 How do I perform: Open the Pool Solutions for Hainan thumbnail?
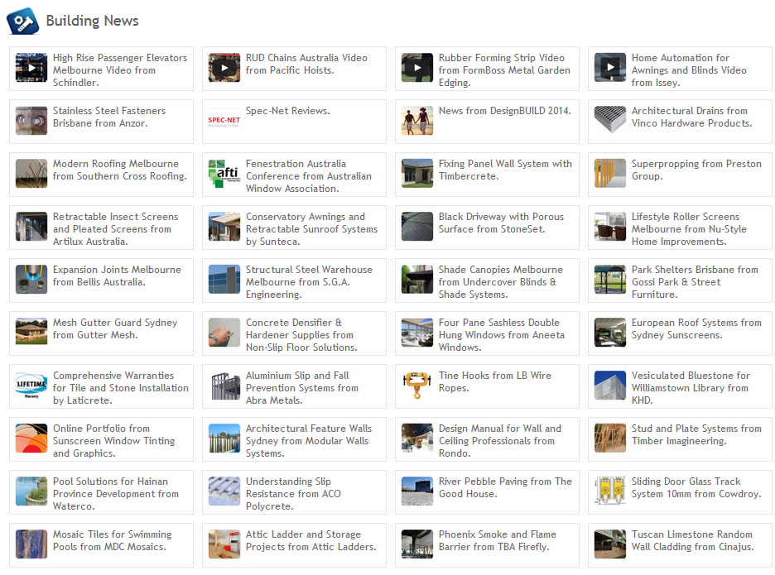[x=31, y=491]
